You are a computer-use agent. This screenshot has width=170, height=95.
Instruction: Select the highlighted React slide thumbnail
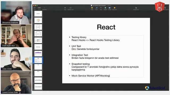point(38,60)
